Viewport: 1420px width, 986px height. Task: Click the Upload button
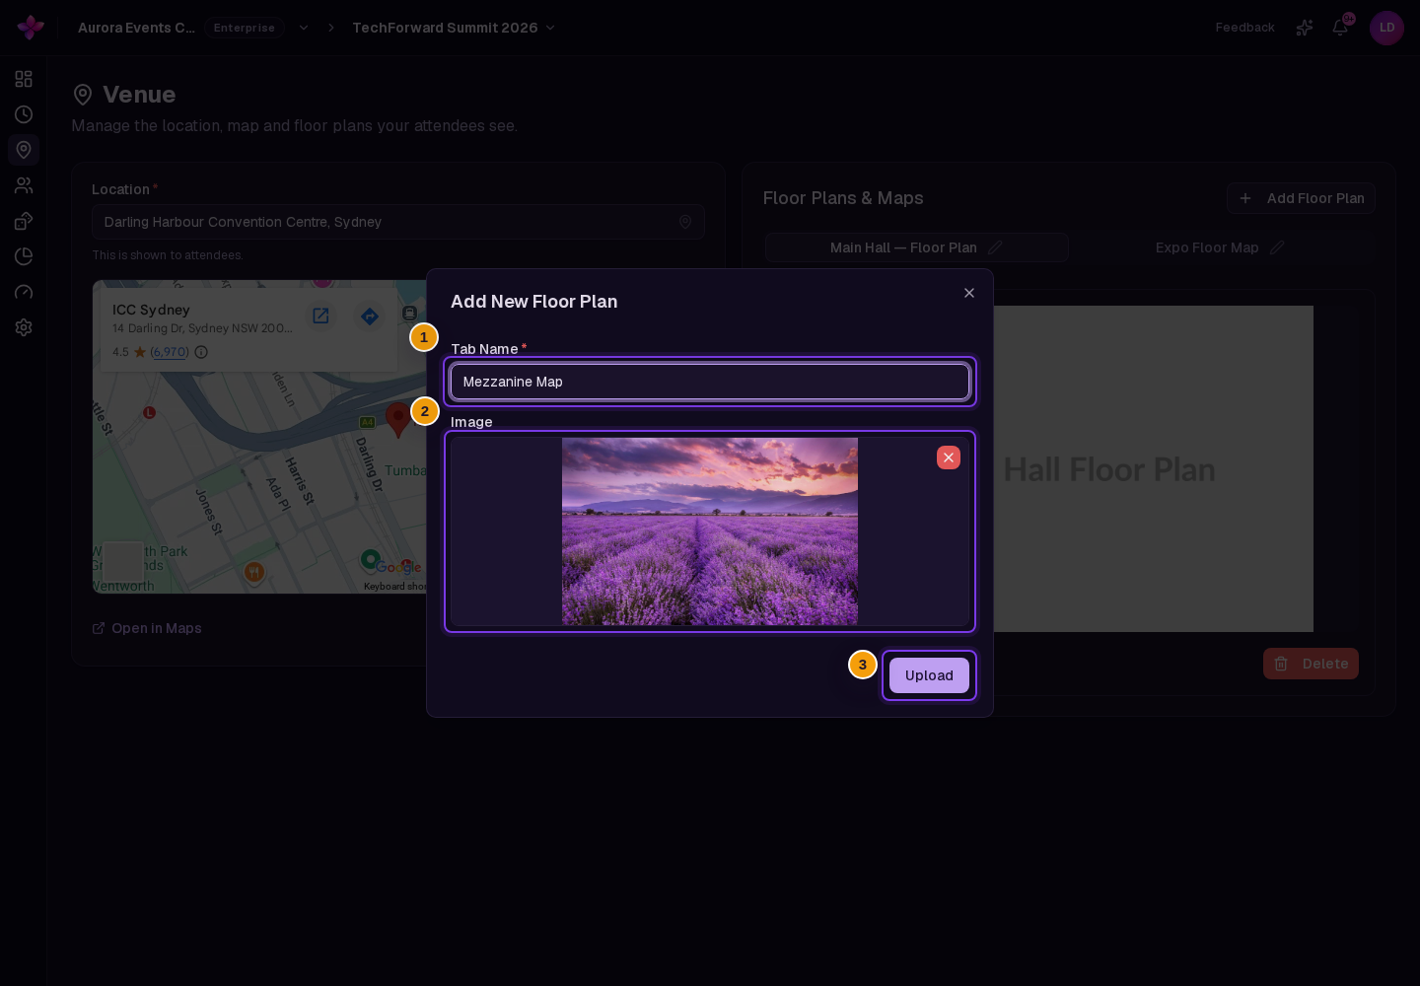click(929, 675)
